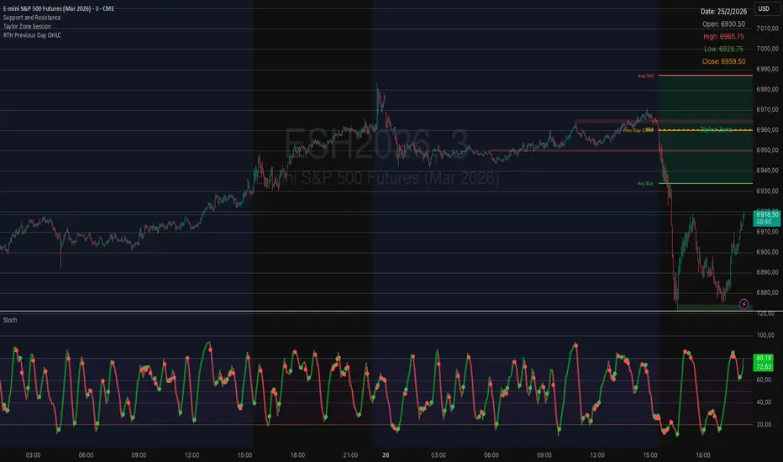Click the 06:00 time label right of the 26 marker
Image resolution: width=783 pixels, height=462 pixels.
(491, 455)
